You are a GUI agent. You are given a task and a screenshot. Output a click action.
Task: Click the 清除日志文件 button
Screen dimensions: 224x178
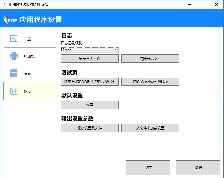[x=150, y=59]
